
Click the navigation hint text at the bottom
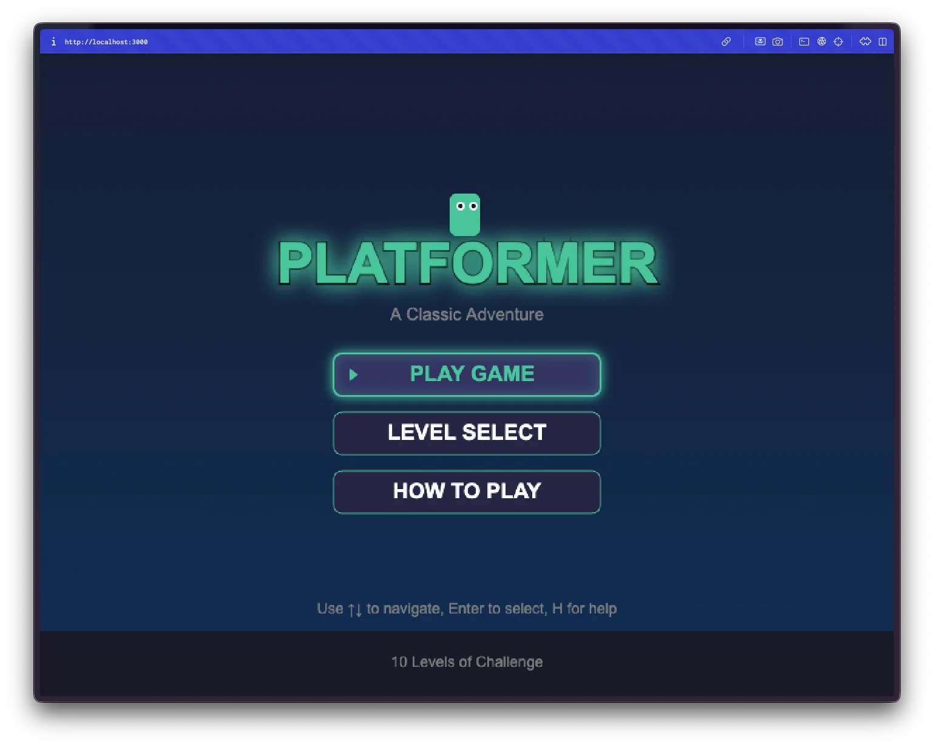pyautogui.click(x=467, y=608)
